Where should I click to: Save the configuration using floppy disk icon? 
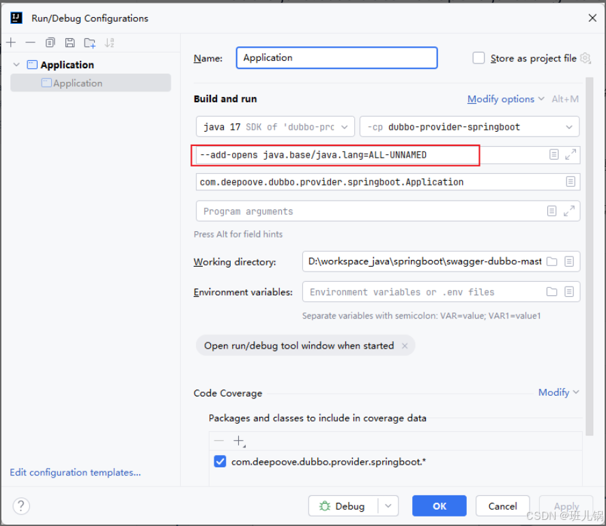(70, 42)
